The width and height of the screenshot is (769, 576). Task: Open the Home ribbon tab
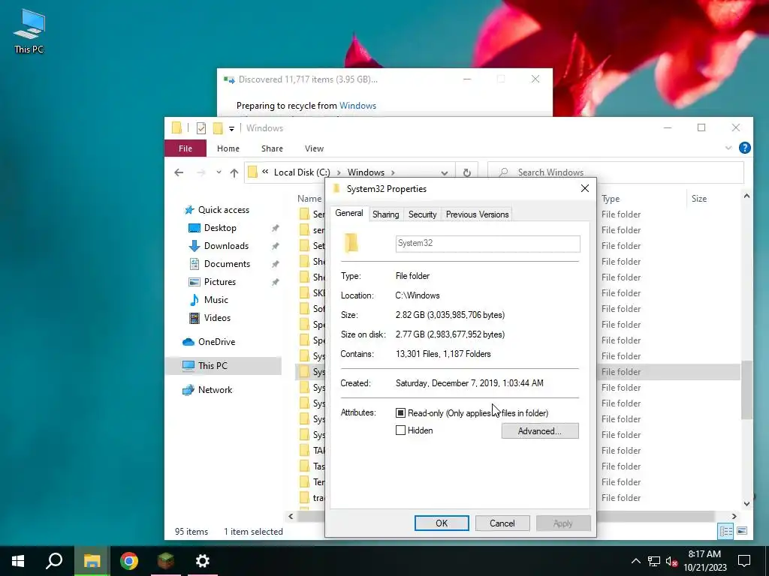click(x=228, y=148)
